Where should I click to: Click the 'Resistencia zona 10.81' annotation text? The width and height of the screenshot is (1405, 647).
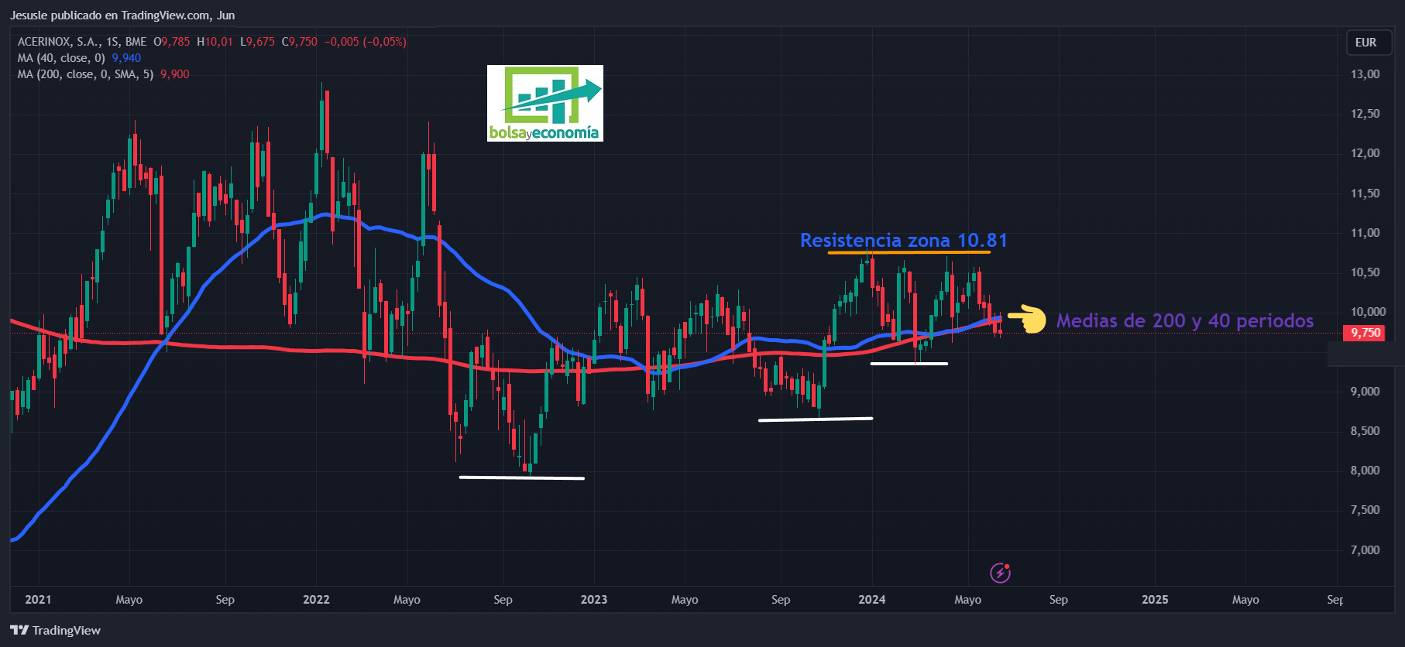point(904,241)
